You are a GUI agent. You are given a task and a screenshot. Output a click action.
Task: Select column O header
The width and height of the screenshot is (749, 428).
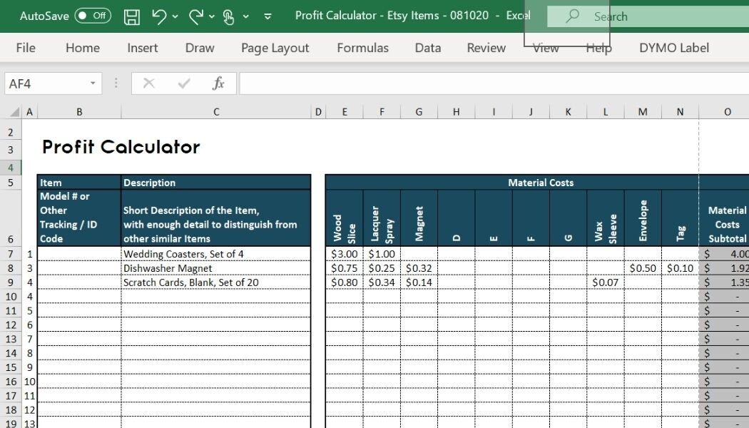click(x=724, y=112)
